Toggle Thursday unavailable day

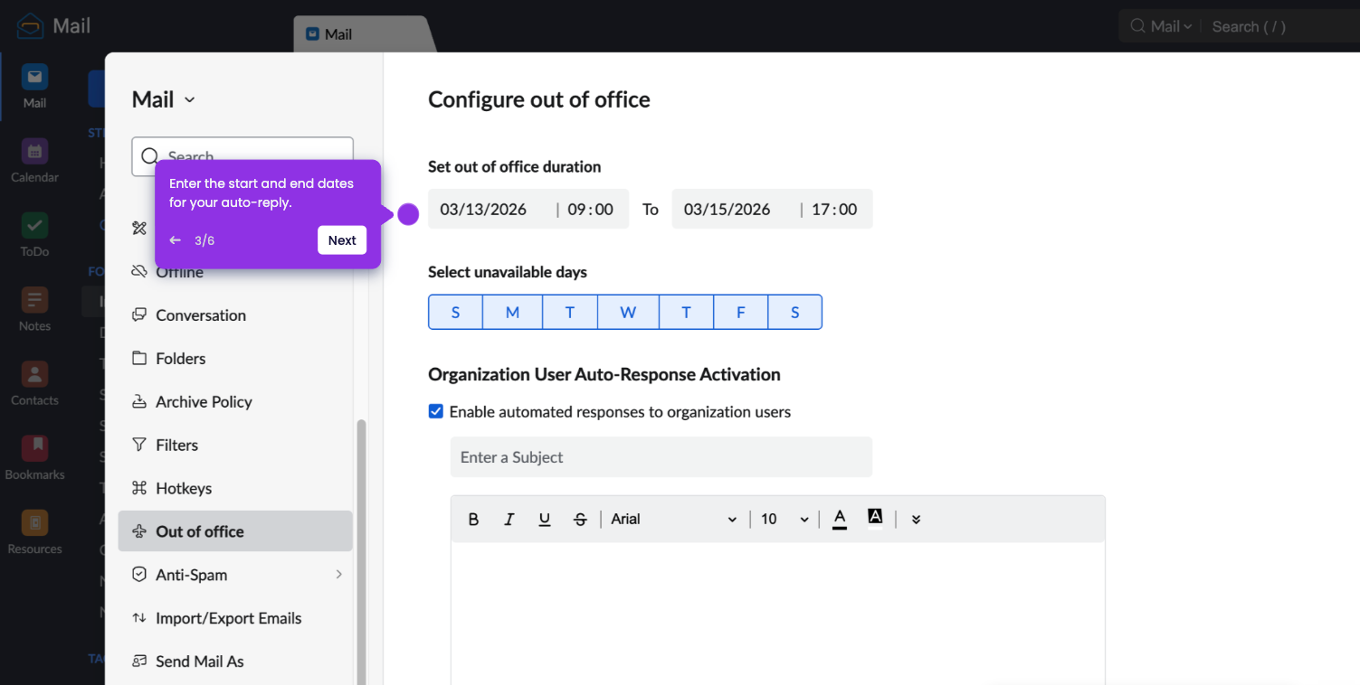point(686,312)
